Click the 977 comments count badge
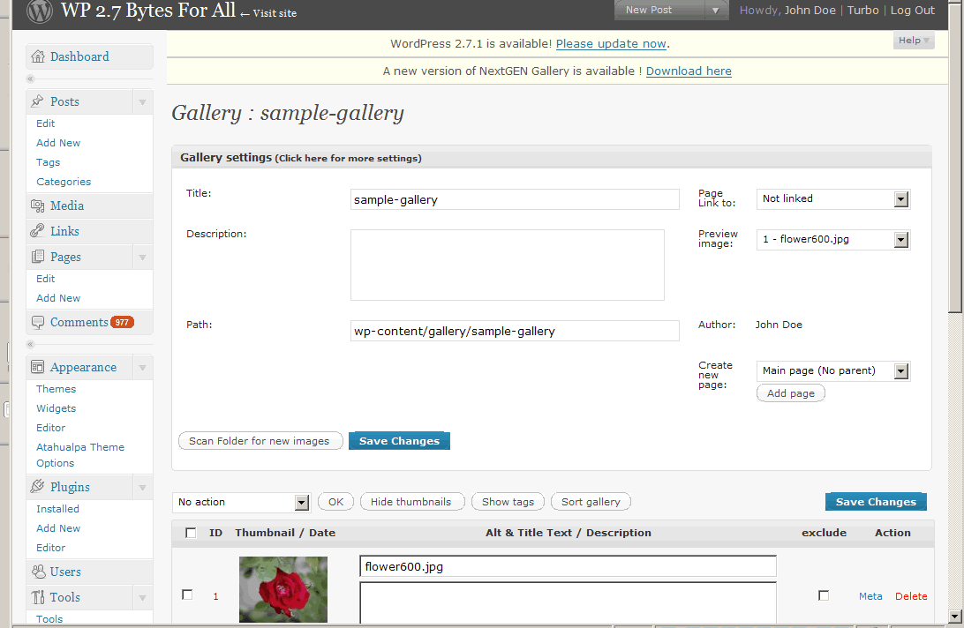964x628 pixels. point(122,323)
